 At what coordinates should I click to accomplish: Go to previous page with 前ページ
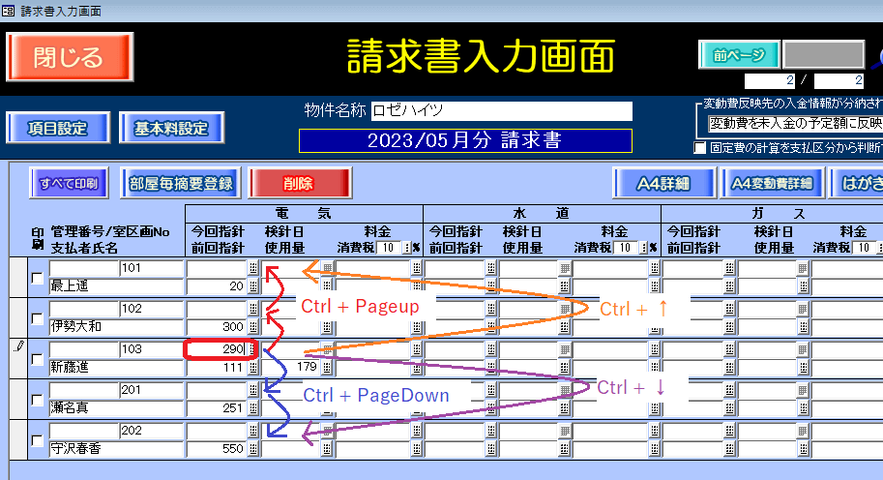click(739, 54)
